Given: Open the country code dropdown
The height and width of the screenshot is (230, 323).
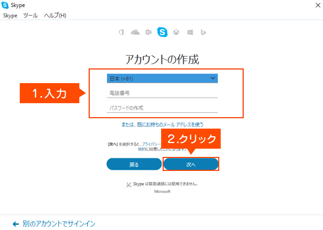Looking at the screenshot, I should point(162,78).
